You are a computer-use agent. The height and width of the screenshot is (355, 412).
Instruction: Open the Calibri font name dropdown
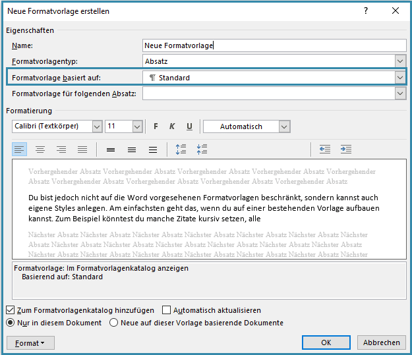pyautogui.click(x=97, y=126)
